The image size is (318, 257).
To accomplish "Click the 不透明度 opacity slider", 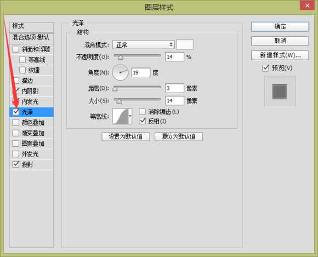I will click(137, 57).
